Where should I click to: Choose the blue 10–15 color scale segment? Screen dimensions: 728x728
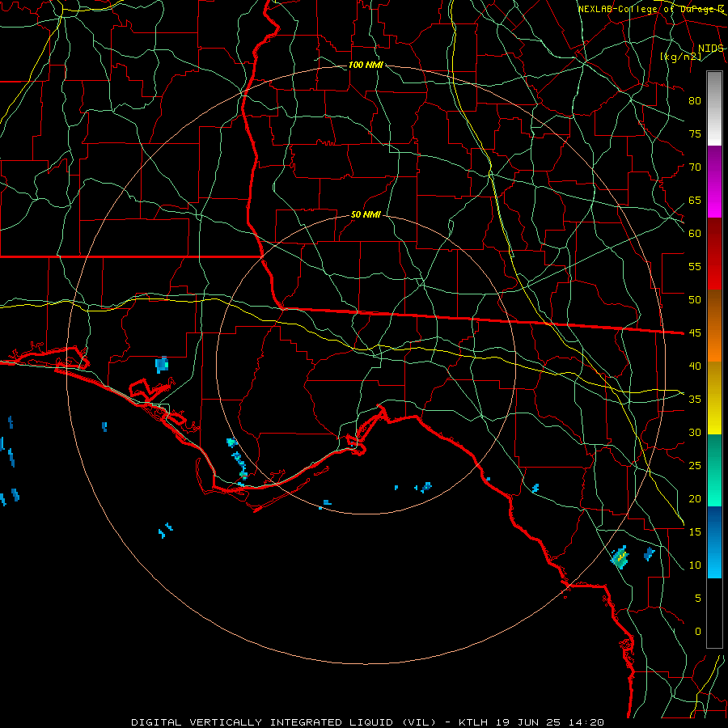pos(714,542)
